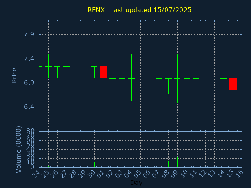
Task: Click day label 03 on x-axis
Action: click(x=119, y=174)
